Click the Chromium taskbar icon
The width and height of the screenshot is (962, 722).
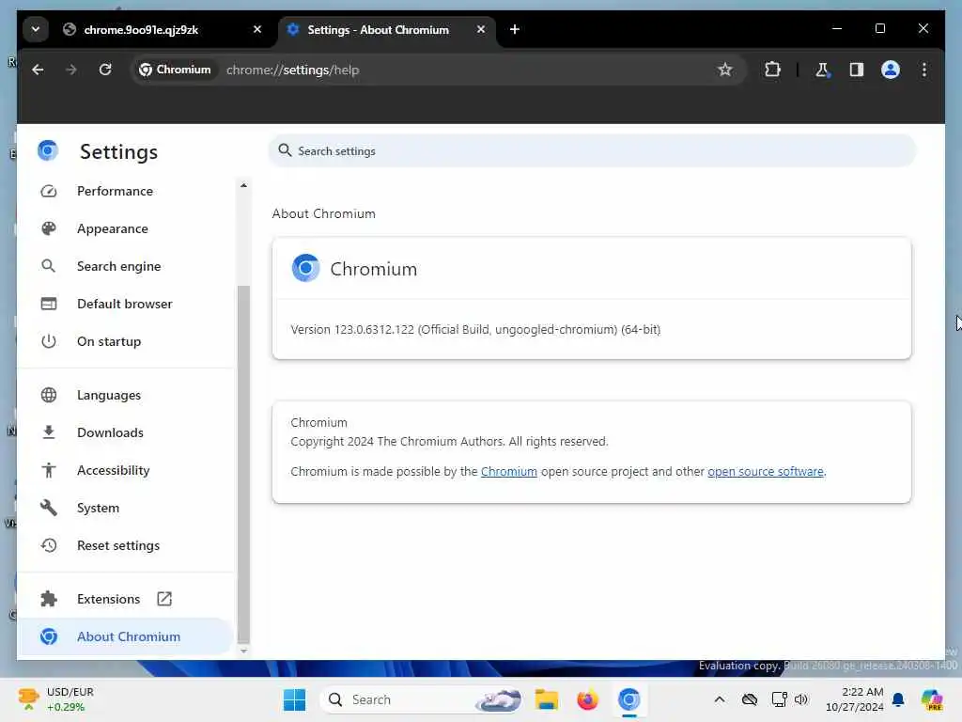point(628,699)
